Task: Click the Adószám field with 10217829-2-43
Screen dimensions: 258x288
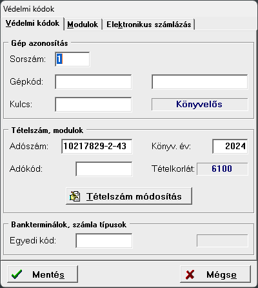Action: click(x=97, y=147)
